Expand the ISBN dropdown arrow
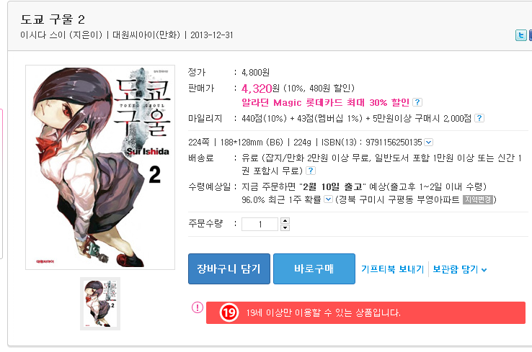This screenshot has width=532, height=352. tap(428, 143)
